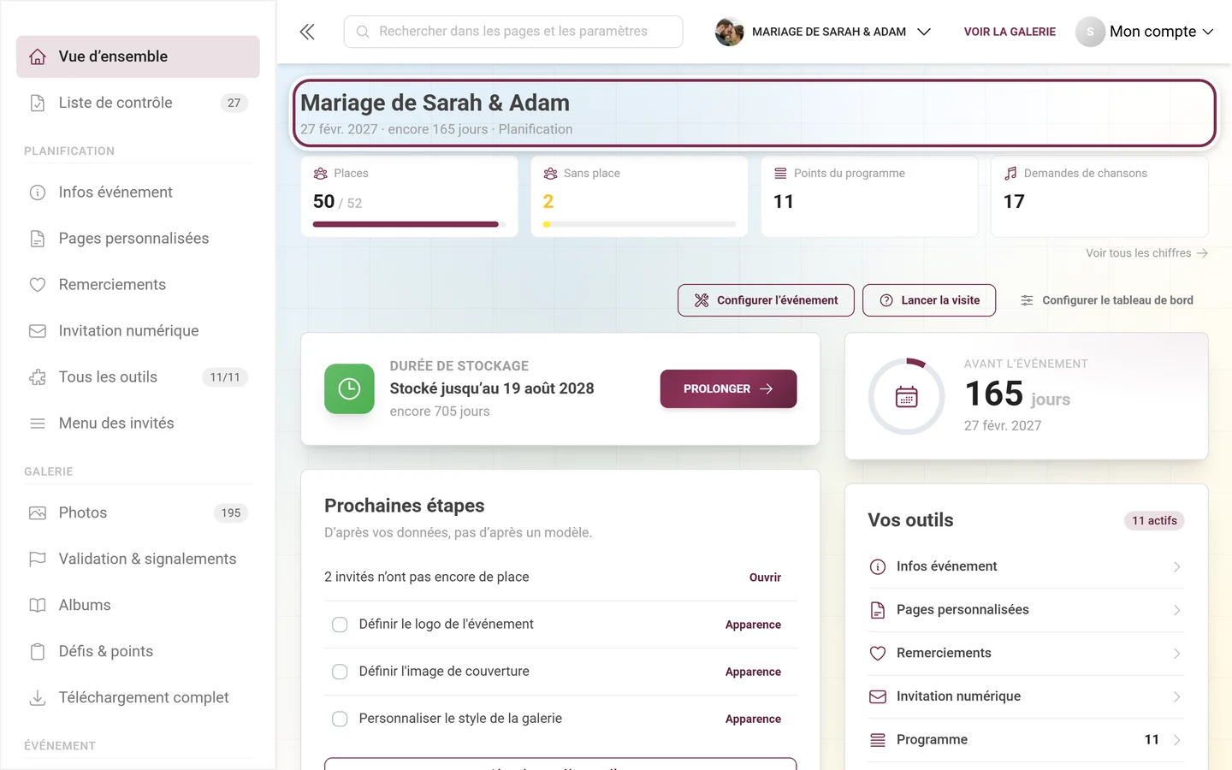The width and height of the screenshot is (1232, 770).
Task: Click the envelope icon in sidebar Invitation numérique
Action: coord(38,331)
